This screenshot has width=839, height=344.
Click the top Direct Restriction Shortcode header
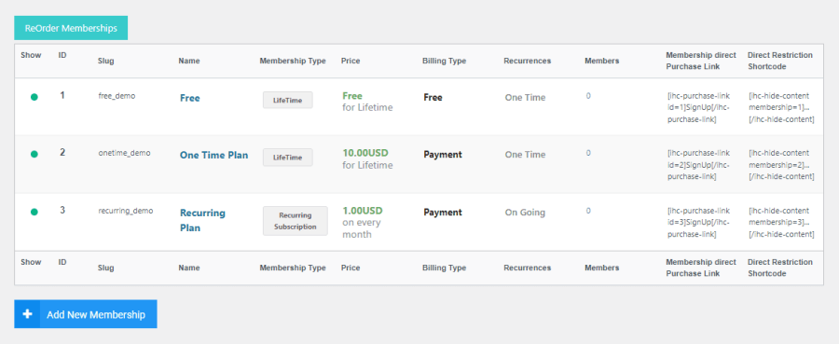[x=780, y=61]
